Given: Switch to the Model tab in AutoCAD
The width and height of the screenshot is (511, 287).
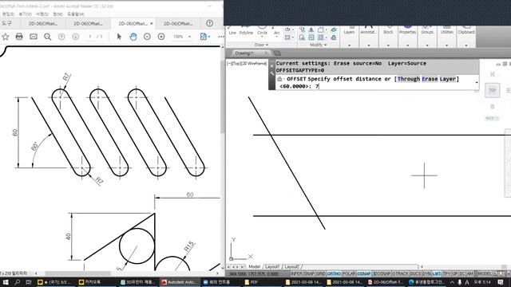Looking at the screenshot, I should point(254,266).
